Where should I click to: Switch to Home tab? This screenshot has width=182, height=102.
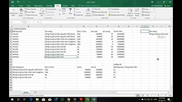21,6
